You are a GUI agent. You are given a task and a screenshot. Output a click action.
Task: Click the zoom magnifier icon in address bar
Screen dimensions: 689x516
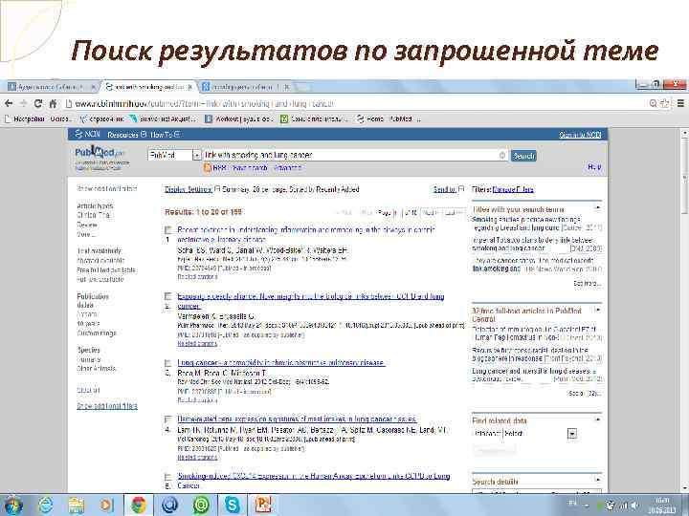[654, 103]
